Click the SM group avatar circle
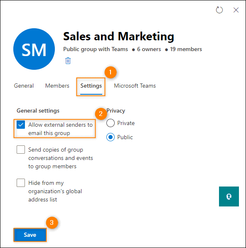Image resolution: width=246 pixels, height=248 pixels. click(34, 49)
